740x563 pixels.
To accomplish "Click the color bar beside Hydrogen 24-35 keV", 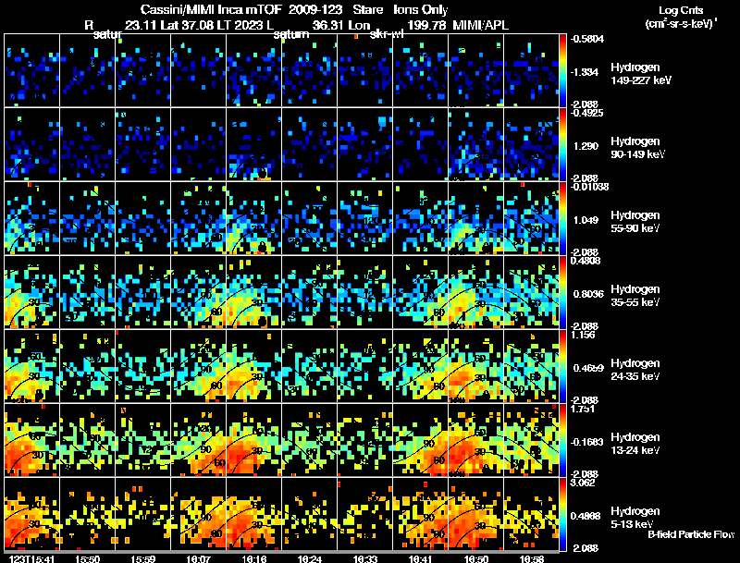I will point(562,366).
